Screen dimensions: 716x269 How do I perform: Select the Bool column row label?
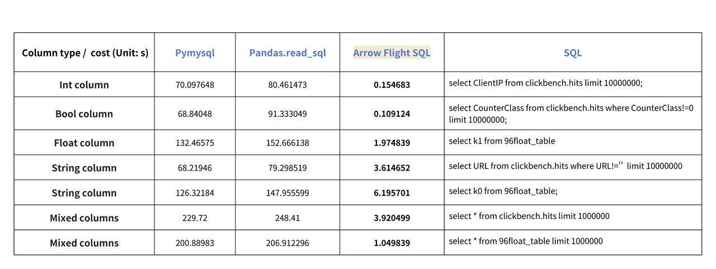coord(84,114)
